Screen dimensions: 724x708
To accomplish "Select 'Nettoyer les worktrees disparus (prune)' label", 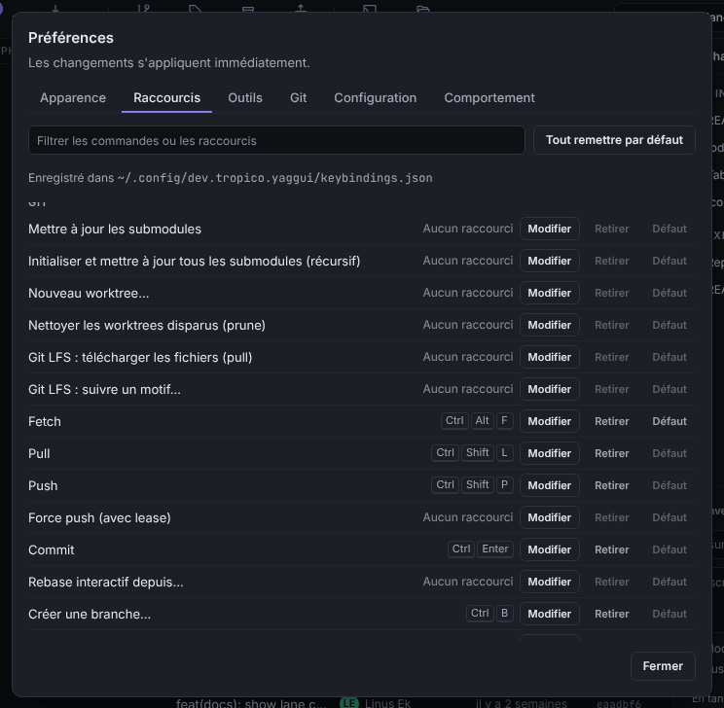I will click(x=147, y=326).
